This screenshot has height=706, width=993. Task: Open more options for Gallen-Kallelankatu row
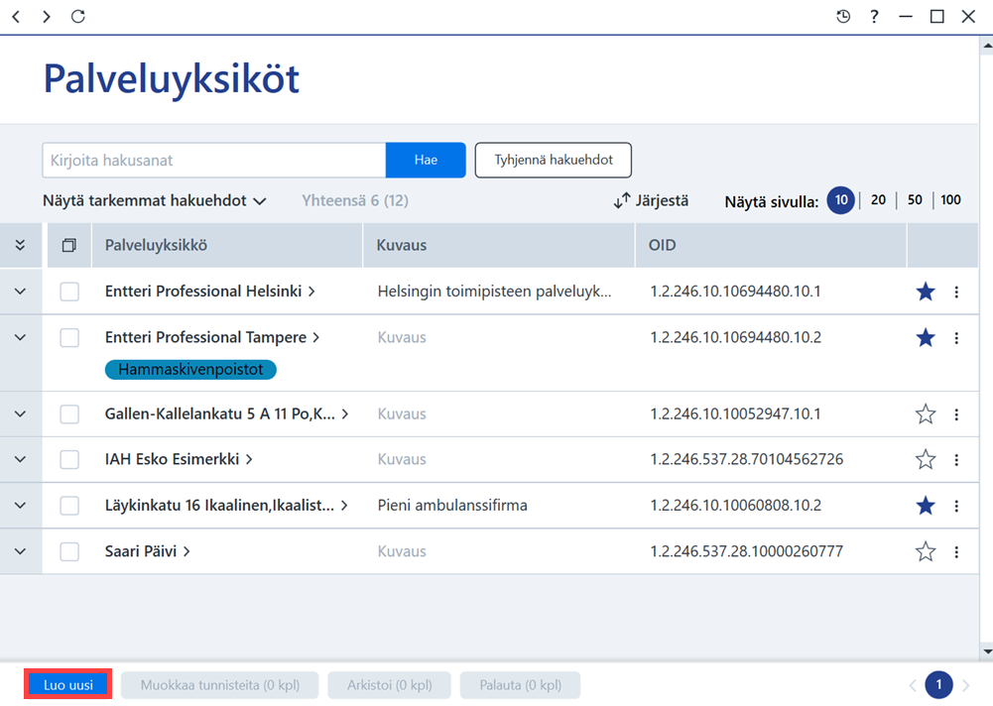pyautogui.click(x=956, y=414)
